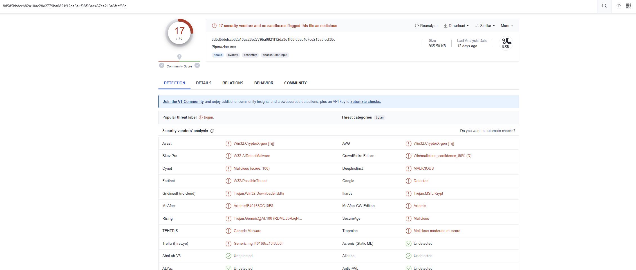Click the Win/malicious_confidence_60% (D) result
636x270 pixels.
coord(442,156)
